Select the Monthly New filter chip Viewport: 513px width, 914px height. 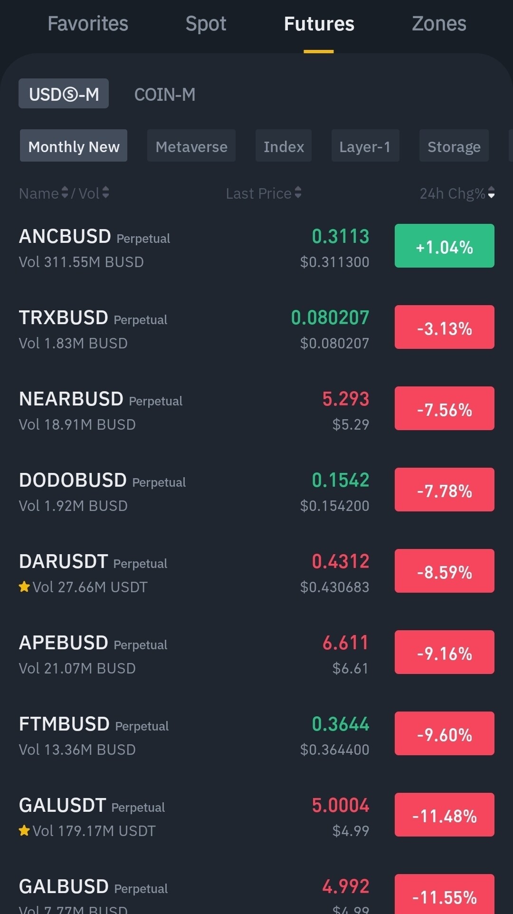tap(74, 146)
